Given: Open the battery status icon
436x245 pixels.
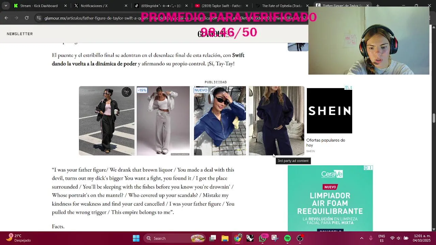Looking at the screenshot, I should [406, 238].
